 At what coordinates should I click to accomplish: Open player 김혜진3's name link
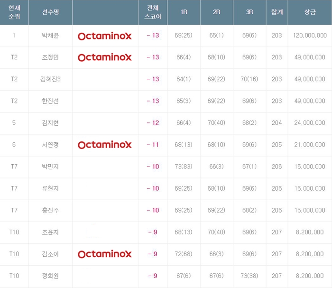pyautogui.click(x=50, y=79)
